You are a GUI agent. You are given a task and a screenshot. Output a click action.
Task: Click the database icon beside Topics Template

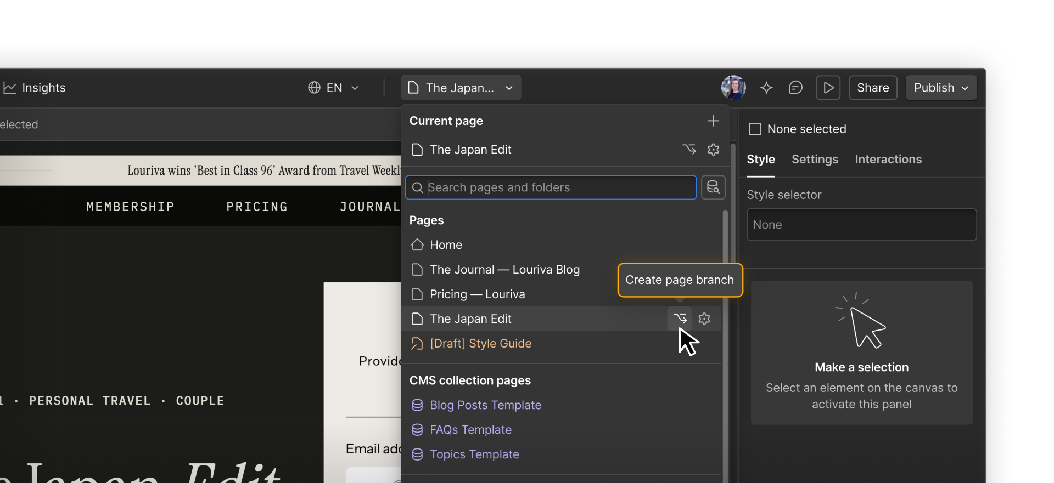[x=417, y=454]
